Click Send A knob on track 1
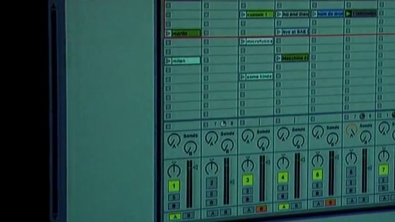This screenshot has height=222, width=395. [x=174, y=140]
